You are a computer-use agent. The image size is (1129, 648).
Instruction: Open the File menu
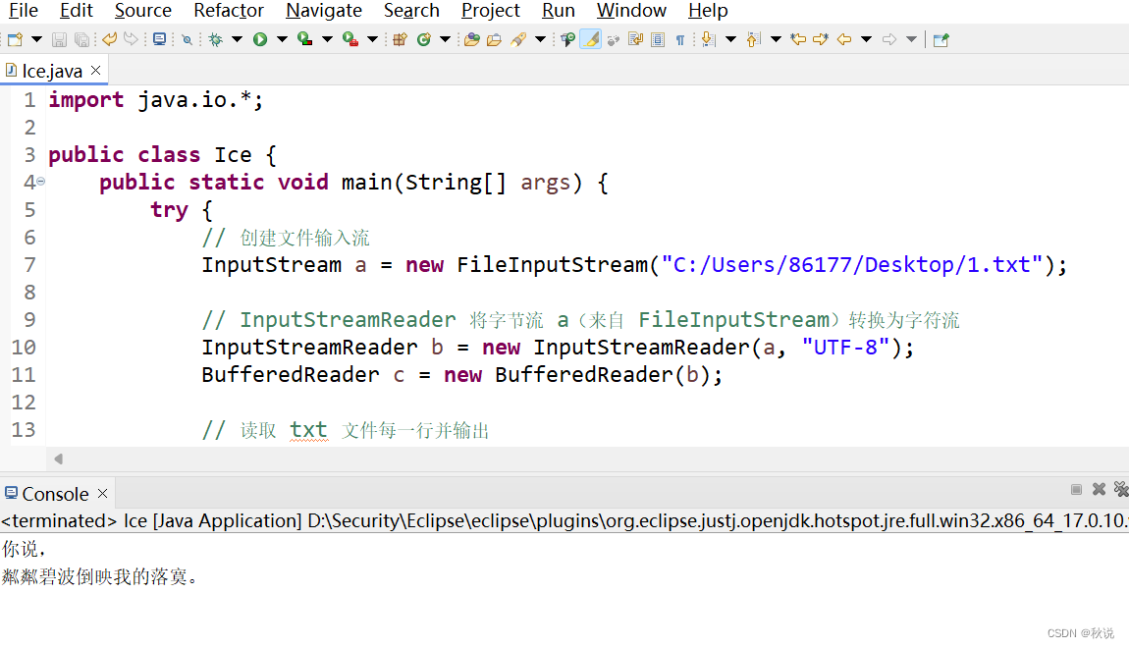click(x=23, y=10)
